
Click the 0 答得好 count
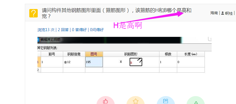point(79,30)
